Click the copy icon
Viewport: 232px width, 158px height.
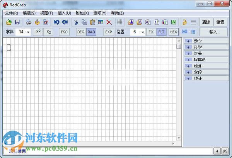[x=84, y=22]
